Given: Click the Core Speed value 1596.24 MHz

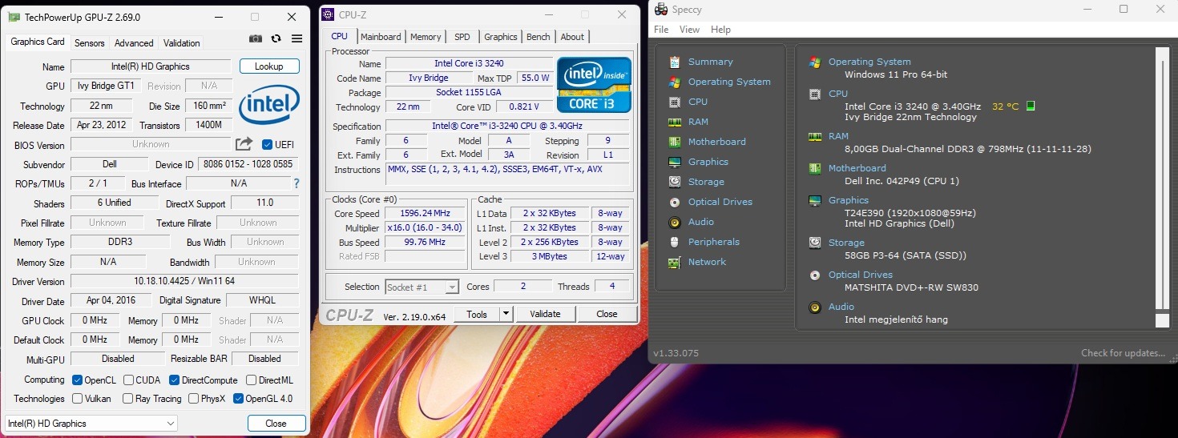Looking at the screenshot, I should [424, 214].
